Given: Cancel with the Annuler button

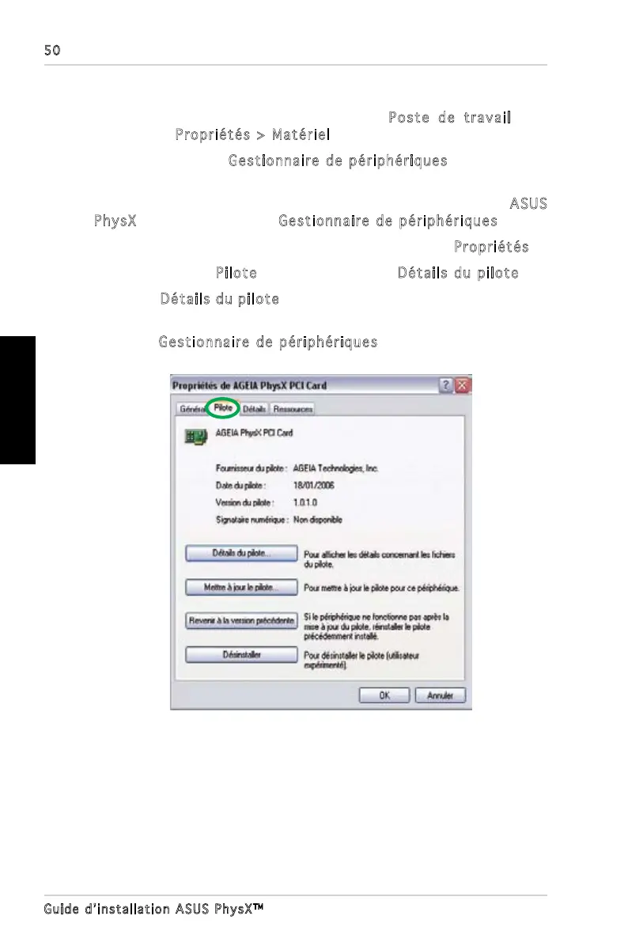Looking at the screenshot, I should tap(441, 695).
